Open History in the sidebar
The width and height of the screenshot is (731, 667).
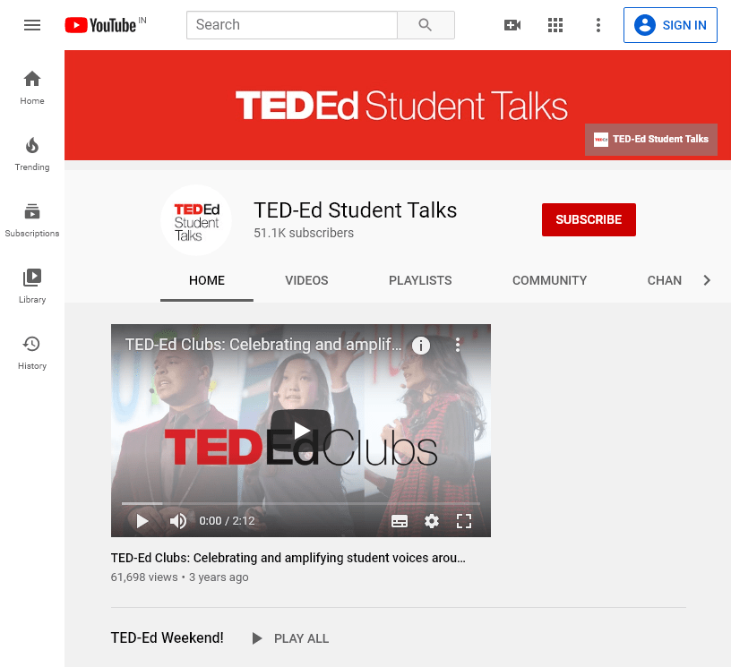tap(32, 353)
